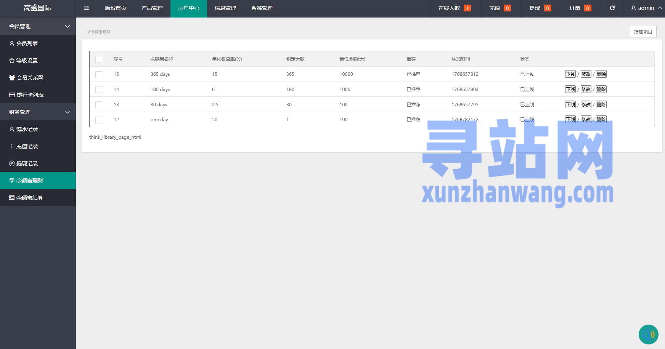Click the sidebar collapse hamburger icon
This screenshot has height=349, width=665.
pos(87,8)
